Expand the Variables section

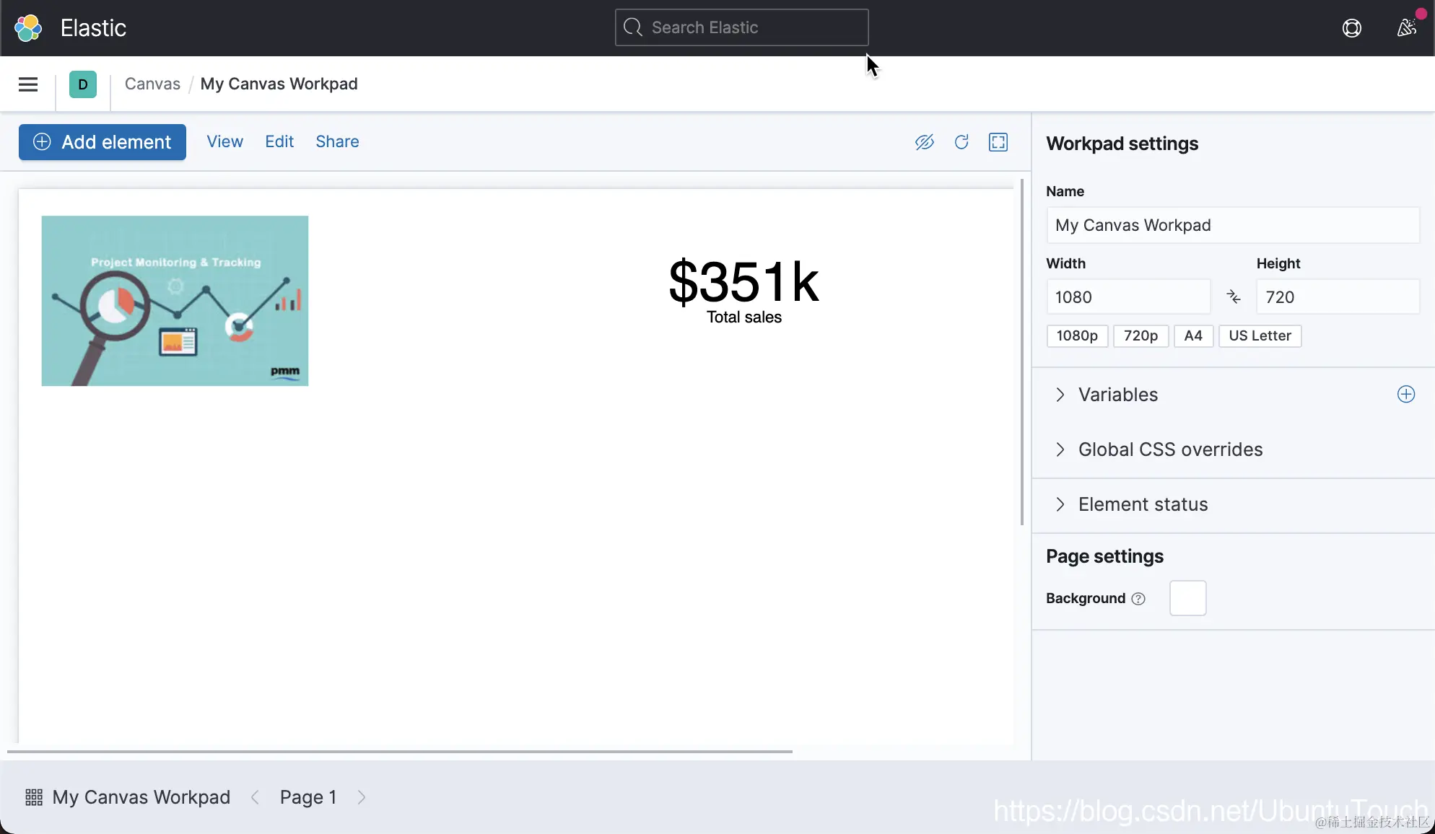point(1117,395)
